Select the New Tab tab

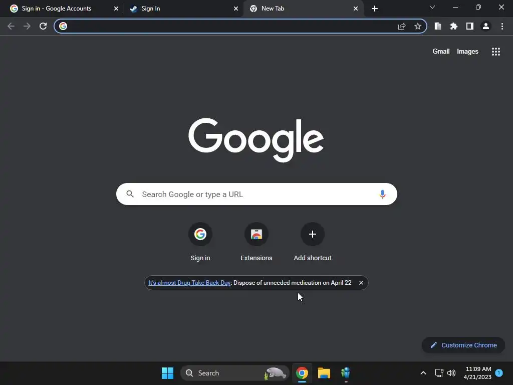point(303,9)
